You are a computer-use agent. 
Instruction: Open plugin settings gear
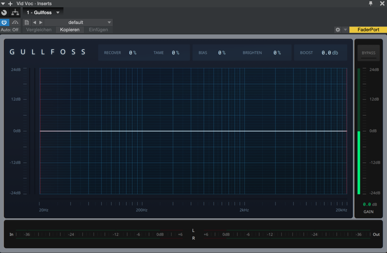pos(338,30)
